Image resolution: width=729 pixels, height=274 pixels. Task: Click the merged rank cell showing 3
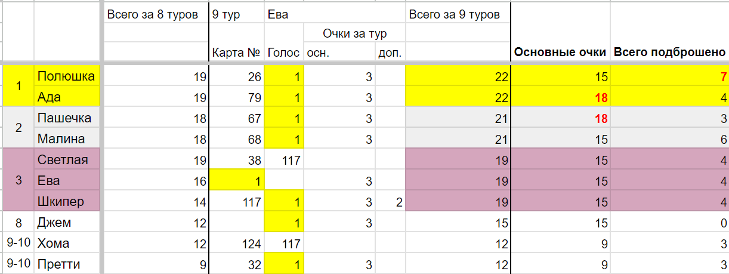pos(18,181)
